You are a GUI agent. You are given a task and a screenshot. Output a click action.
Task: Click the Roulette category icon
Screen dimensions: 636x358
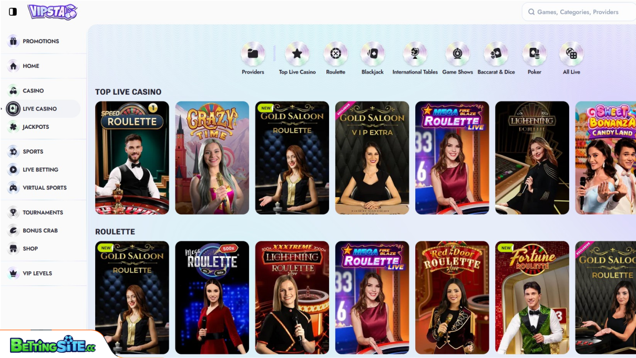tap(335, 53)
